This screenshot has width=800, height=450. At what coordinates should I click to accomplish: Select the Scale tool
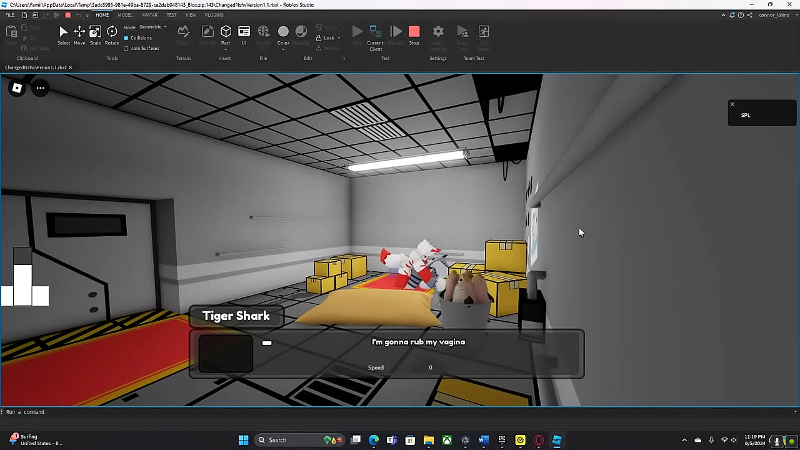(95, 33)
